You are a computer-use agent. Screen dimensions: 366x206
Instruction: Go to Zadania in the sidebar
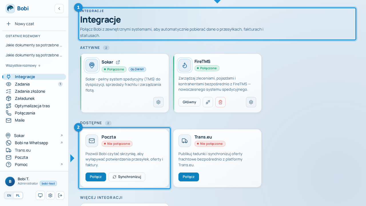(34, 84)
